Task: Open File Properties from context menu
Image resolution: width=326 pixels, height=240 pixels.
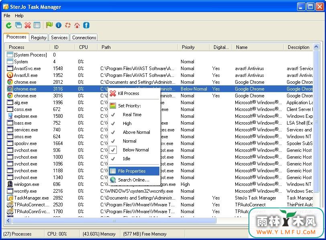Action: coord(134,171)
